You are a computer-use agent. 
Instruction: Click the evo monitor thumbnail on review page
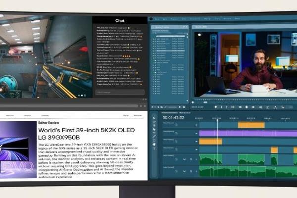point(18,149)
